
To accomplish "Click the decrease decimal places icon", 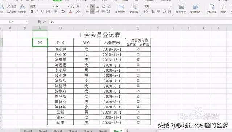I will [x=170, y=12].
